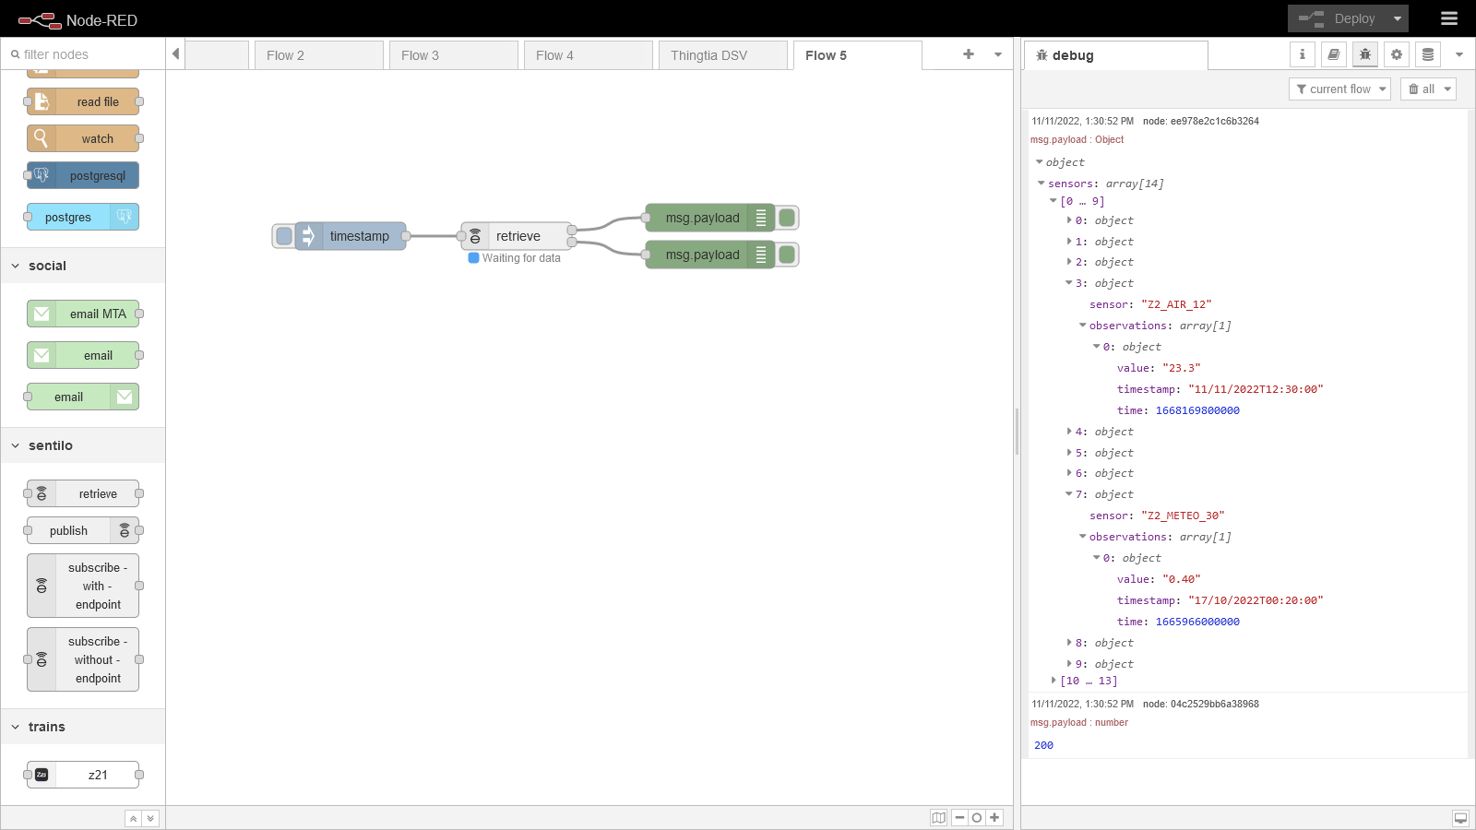
Task: Select the postgresql palette node
Action: [x=83, y=175]
